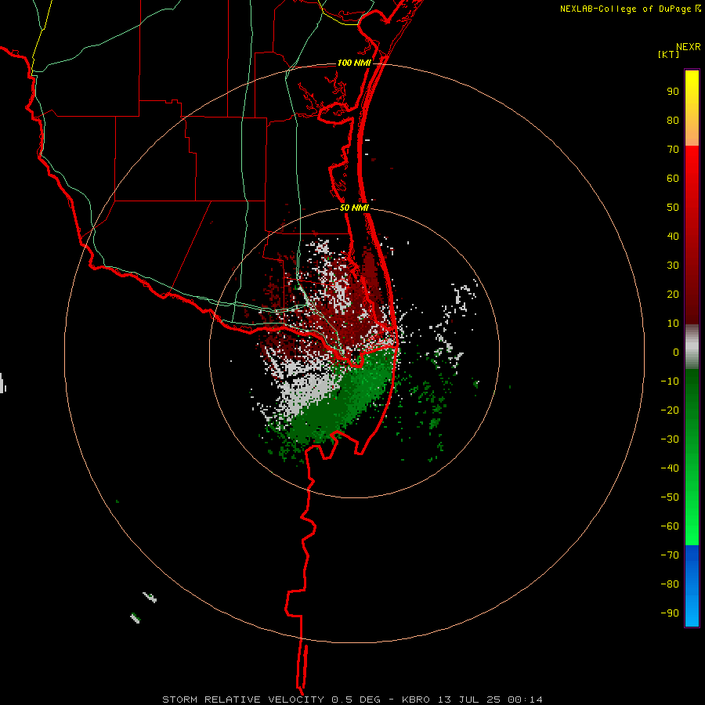Click the 20 value on the velocity scale
The width and height of the screenshot is (705, 705).
click(x=673, y=294)
